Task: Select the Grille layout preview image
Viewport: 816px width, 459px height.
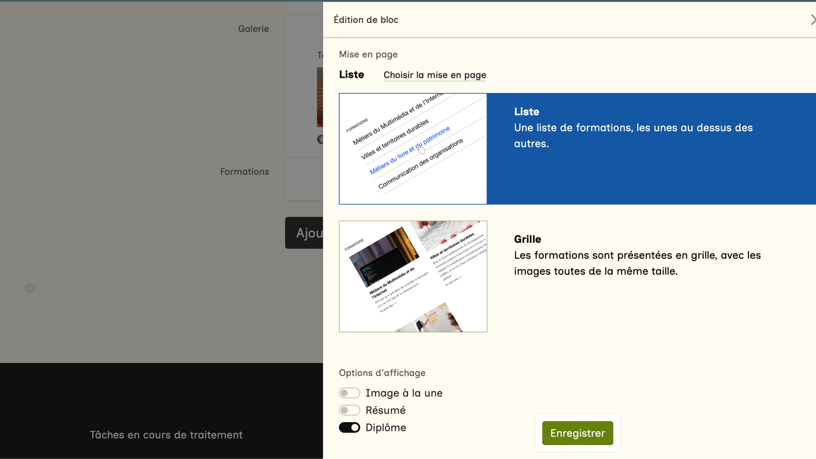Action: (413, 277)
